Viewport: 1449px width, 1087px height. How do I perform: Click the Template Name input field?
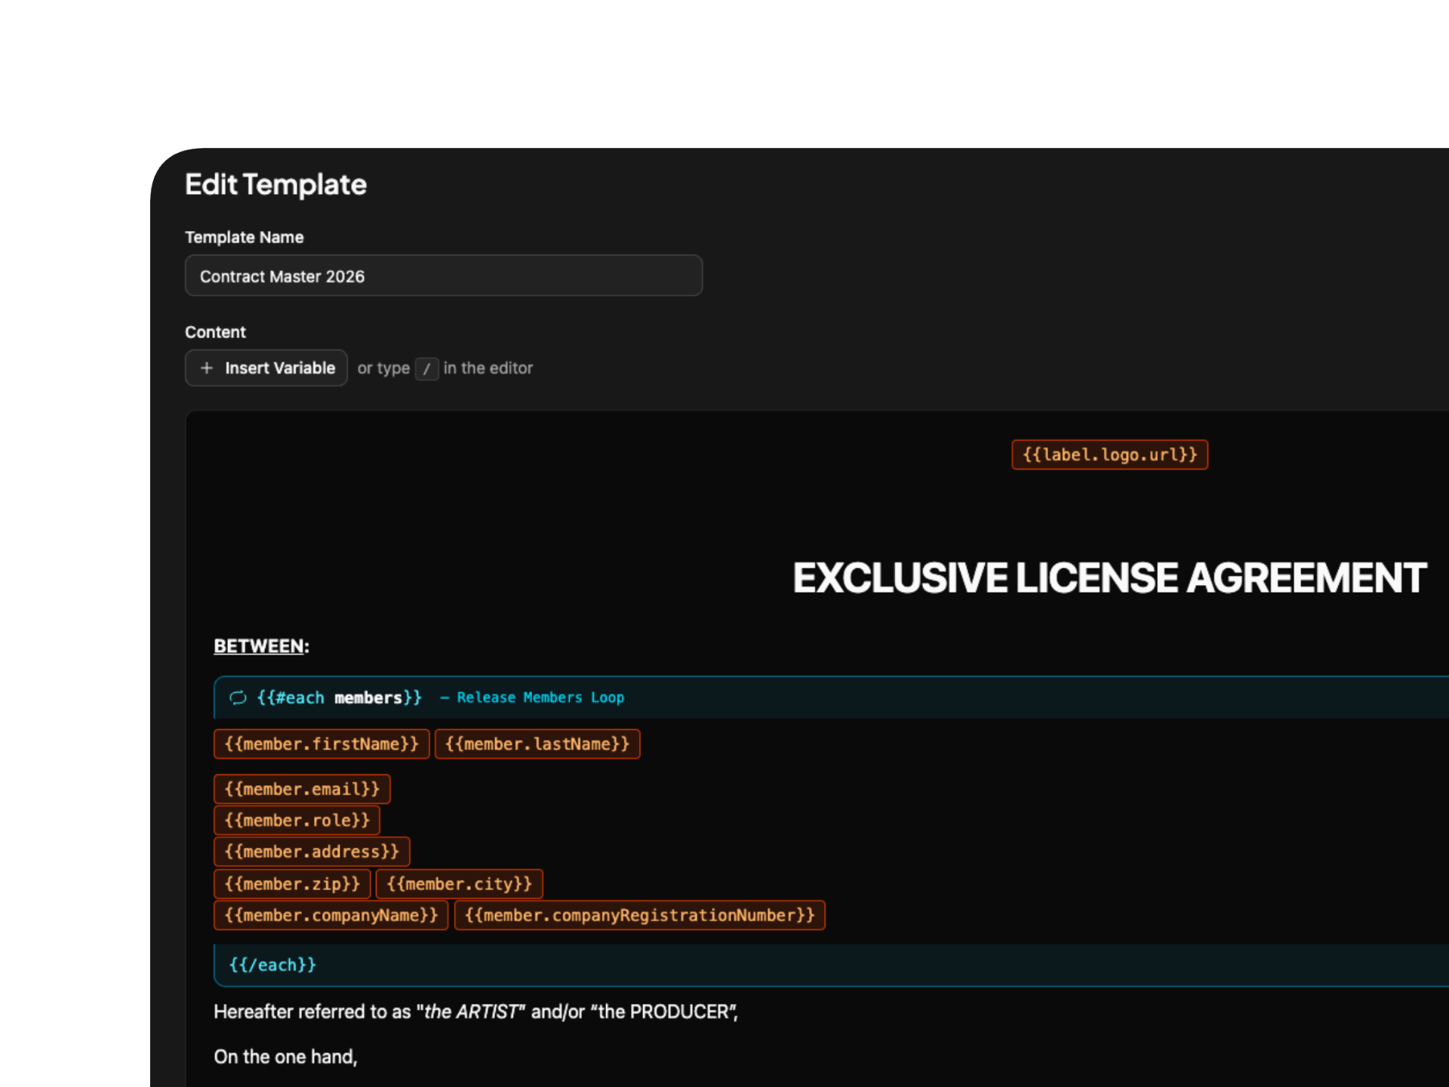(x=444, y=276)
